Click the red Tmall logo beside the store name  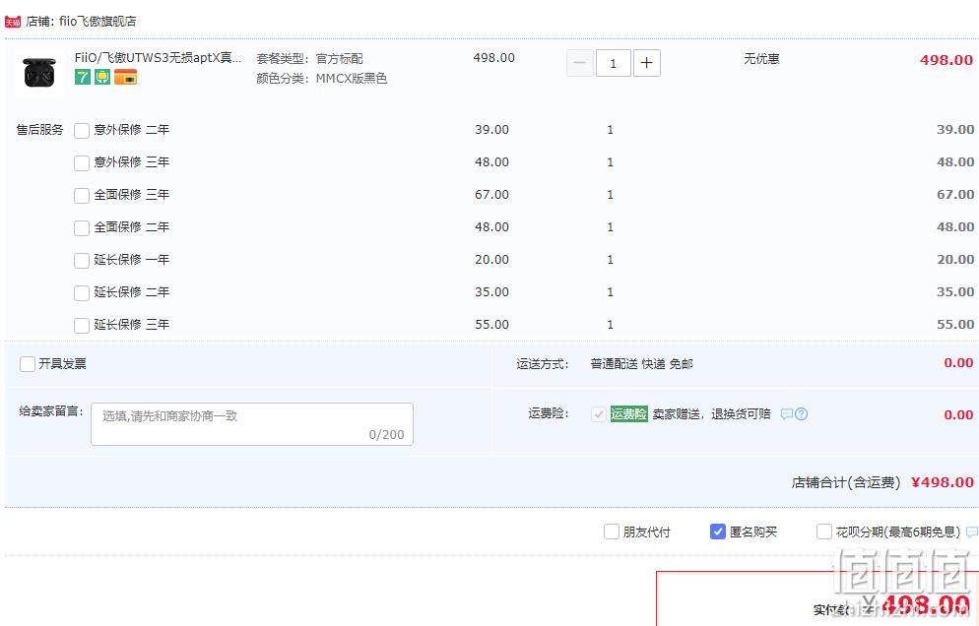click(13, 22)
